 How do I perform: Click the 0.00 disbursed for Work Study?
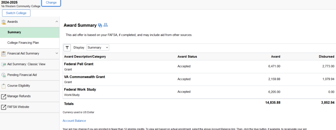[331, 92]
